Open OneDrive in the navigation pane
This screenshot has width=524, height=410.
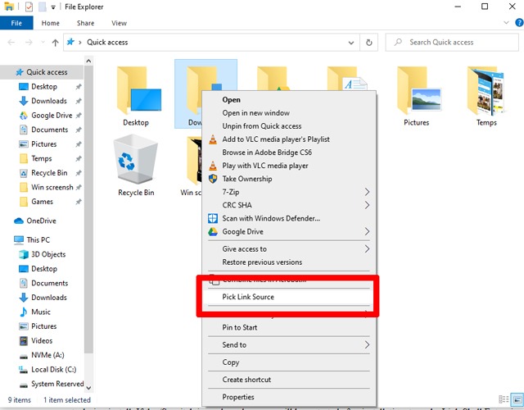pos(41,221)
